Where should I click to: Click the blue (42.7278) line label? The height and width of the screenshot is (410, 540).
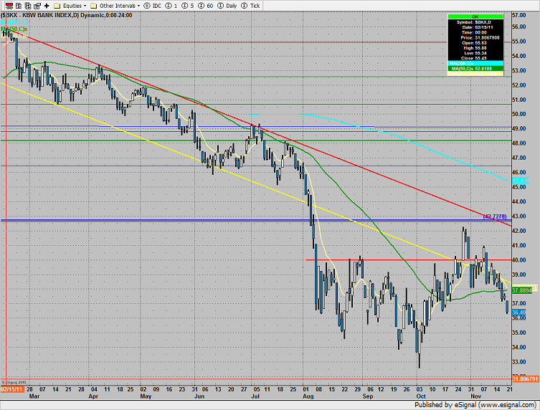click(495, 216)
